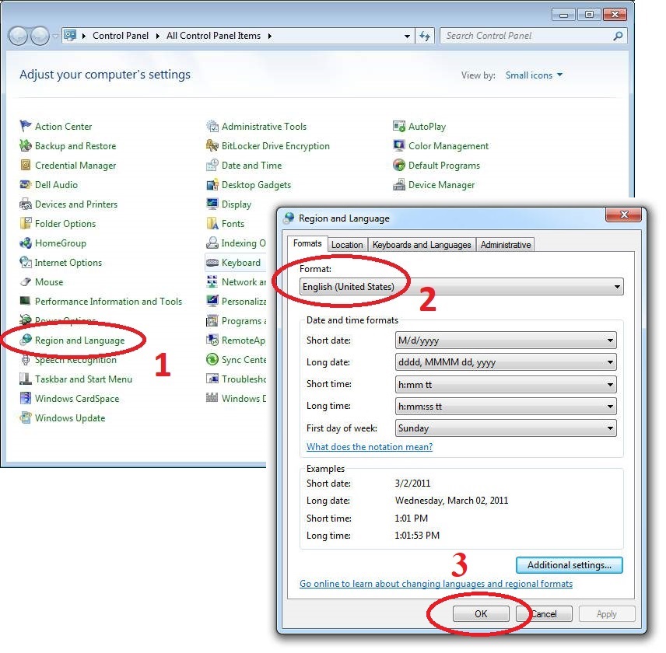Open Indexing Options icon
666x653 pixels.
coord(212,243)
